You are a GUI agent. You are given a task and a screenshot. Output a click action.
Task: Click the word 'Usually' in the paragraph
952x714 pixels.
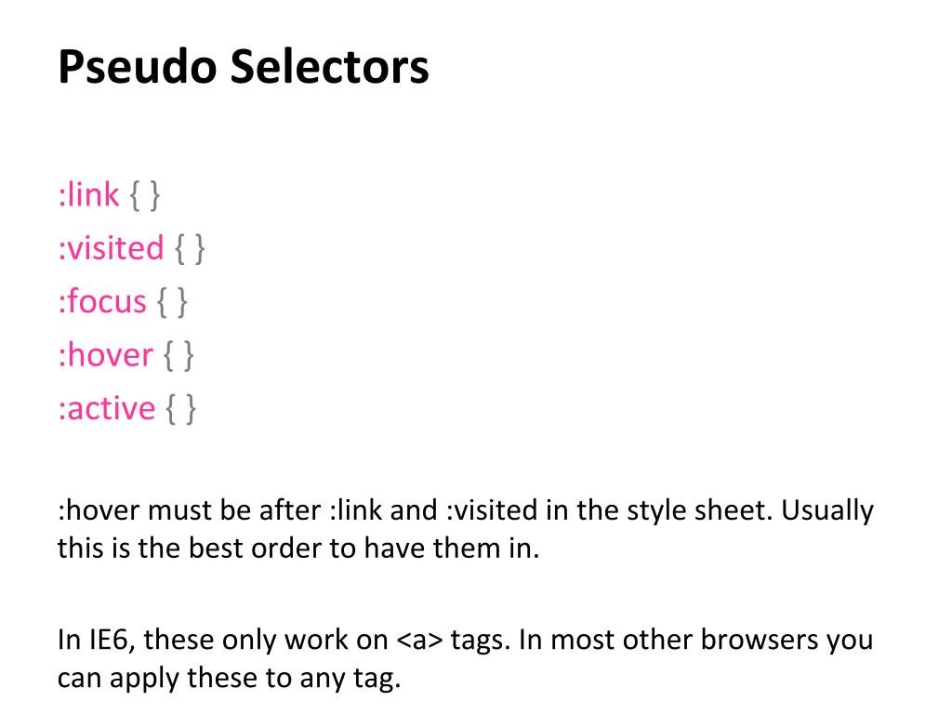coord(827,511)
